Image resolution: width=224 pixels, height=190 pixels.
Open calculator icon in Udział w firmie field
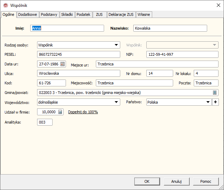[60, 112]
